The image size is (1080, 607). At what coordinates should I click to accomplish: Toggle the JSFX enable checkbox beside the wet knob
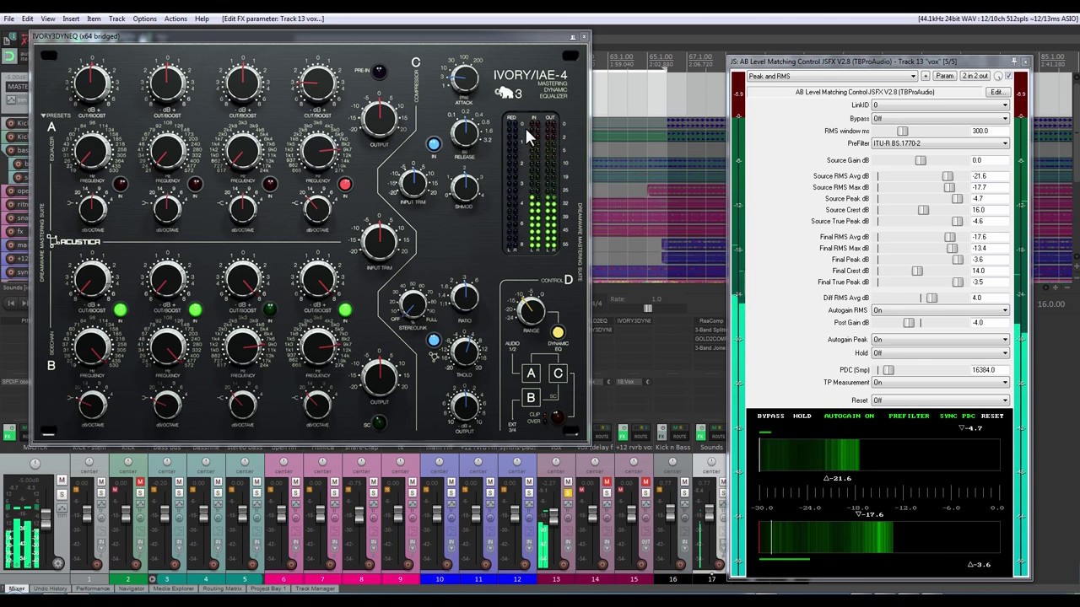[x=1008, y=76]
